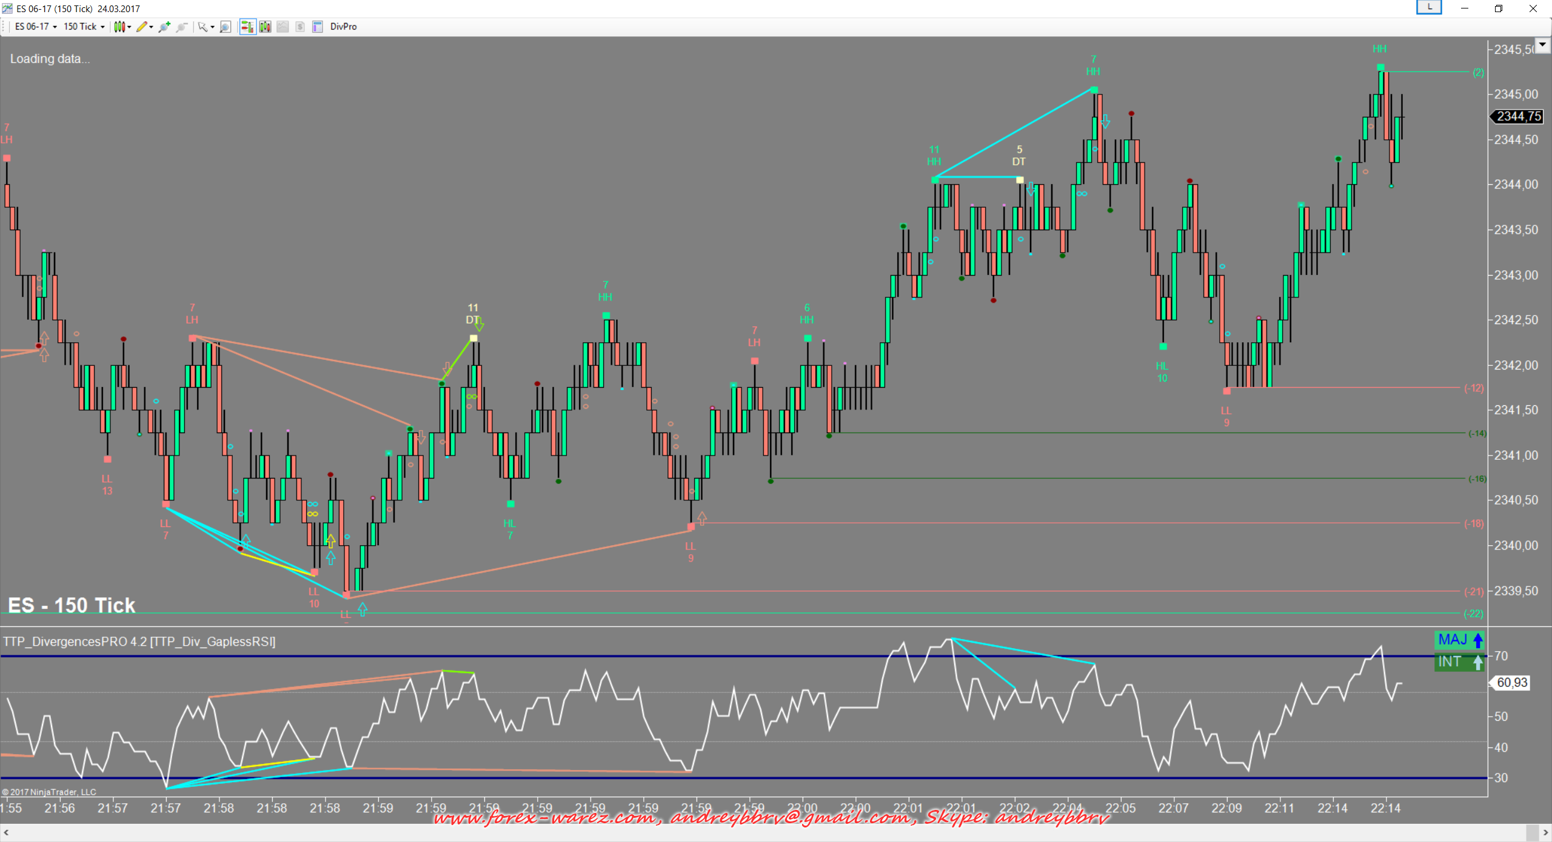Click the DivPro toolbar menu item
This screenshot has width=1552, height=842.
[343, 27]
